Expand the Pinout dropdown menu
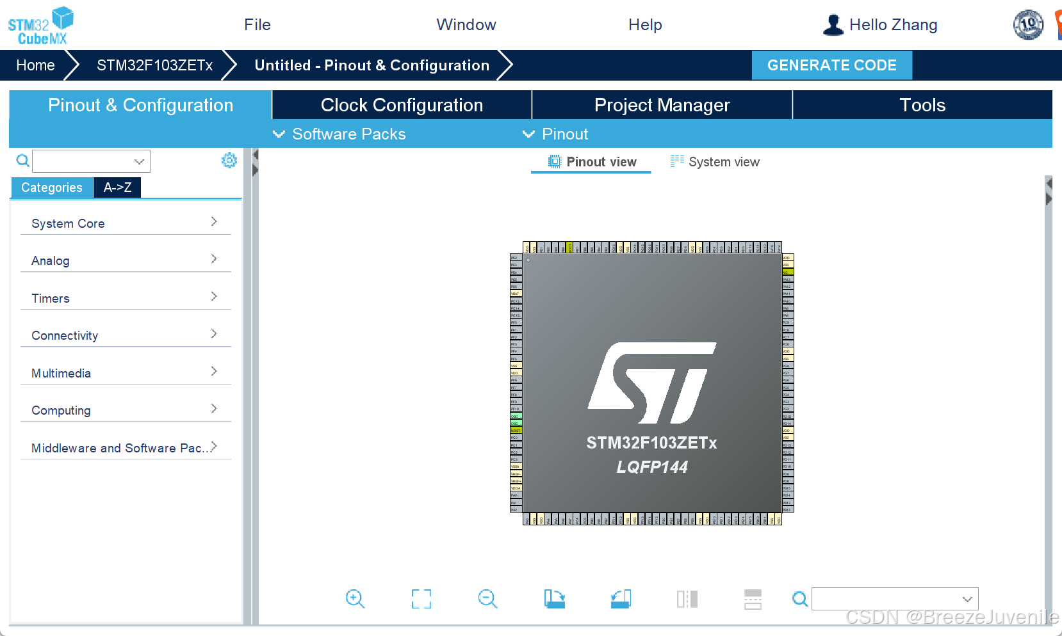 point(555,134)
